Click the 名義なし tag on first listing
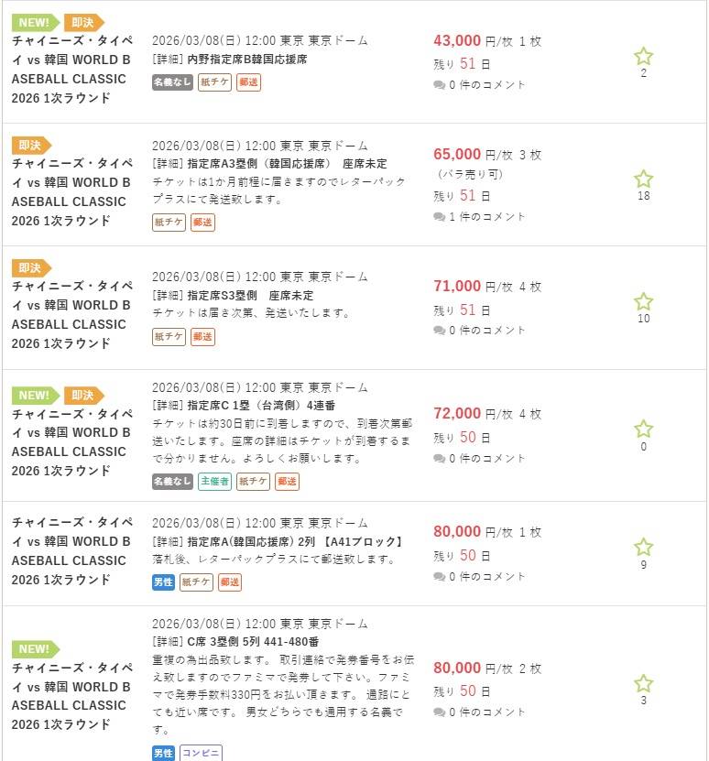 (x=172, y=82)
